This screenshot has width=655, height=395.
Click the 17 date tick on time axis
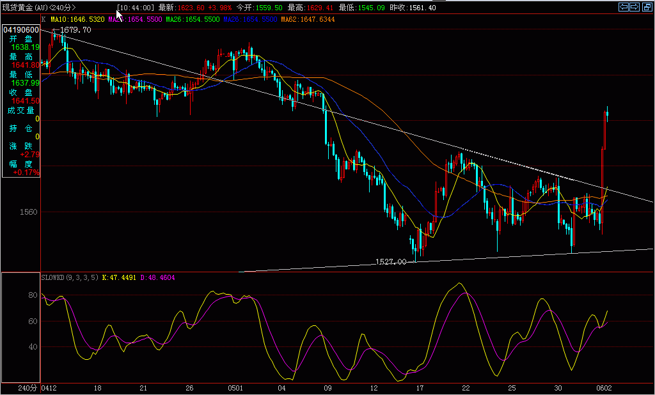(x=420, y=389)
